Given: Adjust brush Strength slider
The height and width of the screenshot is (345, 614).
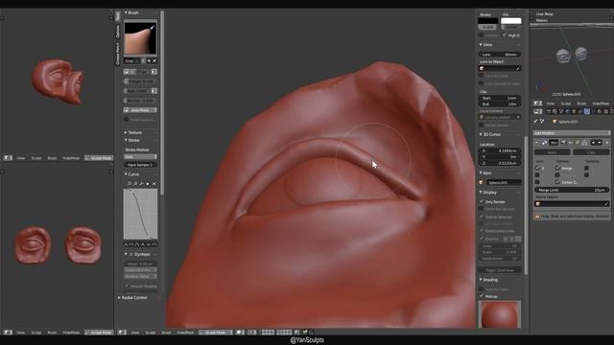Looking at the screenshot, I should point(140,81).
